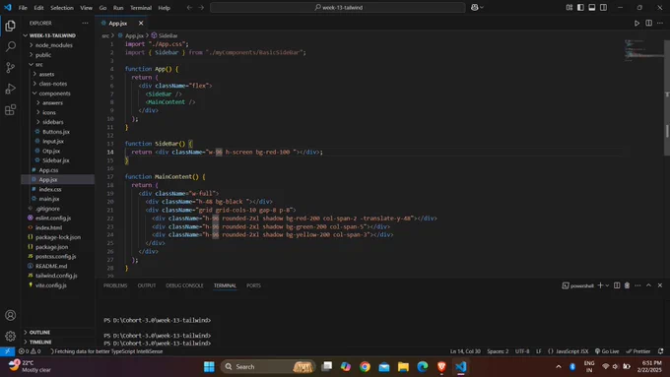Viewport: 670px width, 377px height.
Task: Open the Selection menu
Action: pyautogui.click(x=62, y=8)
